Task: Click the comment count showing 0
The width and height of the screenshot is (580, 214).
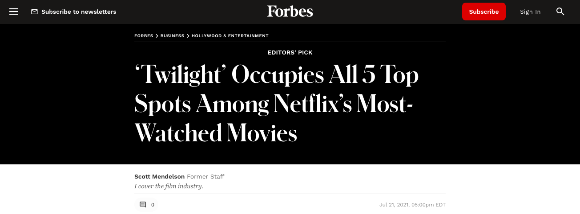Action: pos(153,205)
